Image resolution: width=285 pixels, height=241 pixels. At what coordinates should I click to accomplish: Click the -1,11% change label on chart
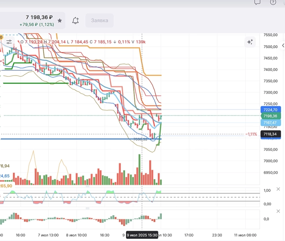click(x=251, y=134)
